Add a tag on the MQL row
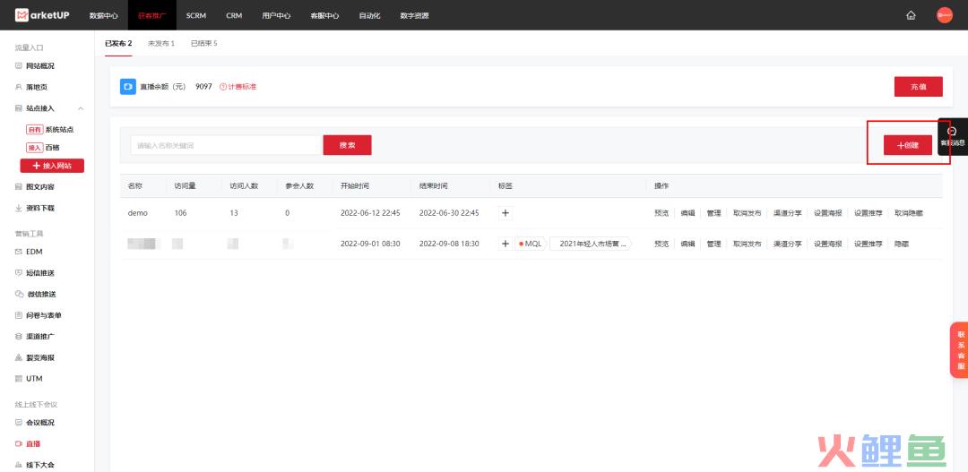968x472 pixels. pos(505,244)
